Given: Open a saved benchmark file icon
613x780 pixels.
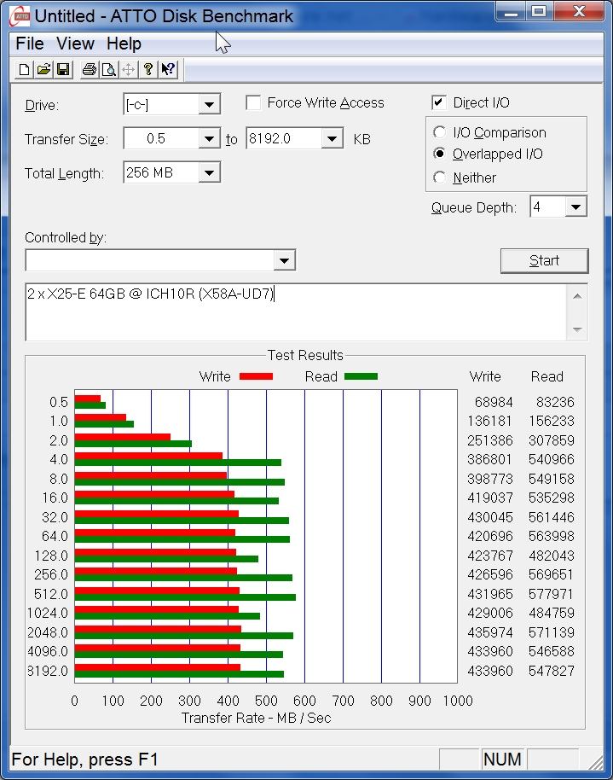Looking at the screenshot, I should (x=43, y=69).
